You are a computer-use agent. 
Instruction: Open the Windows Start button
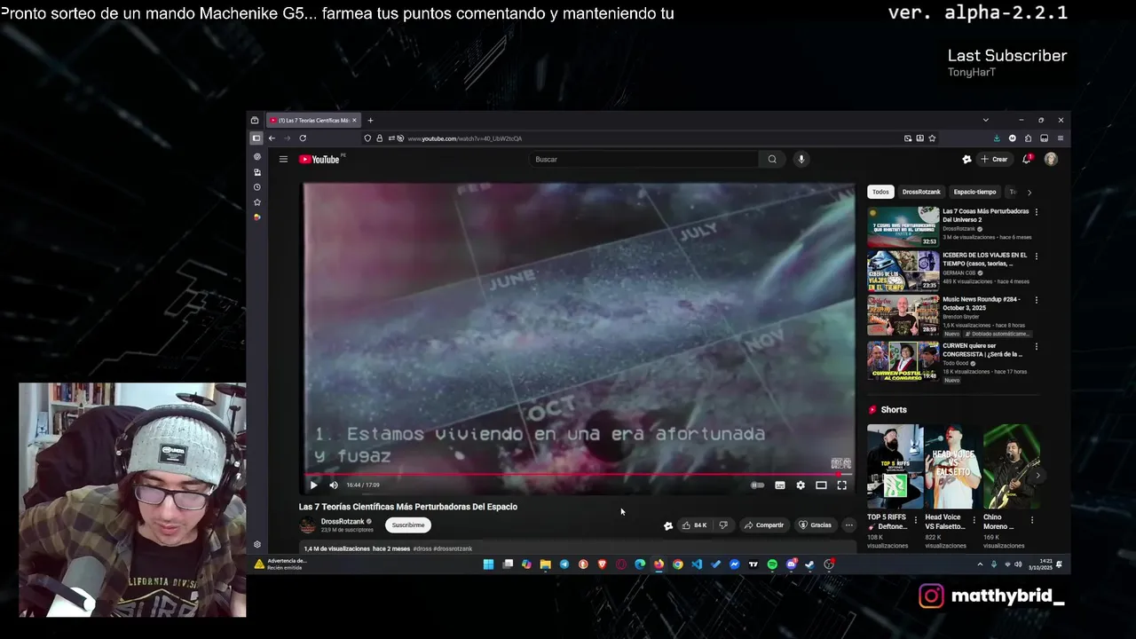[x=488, y=564]
